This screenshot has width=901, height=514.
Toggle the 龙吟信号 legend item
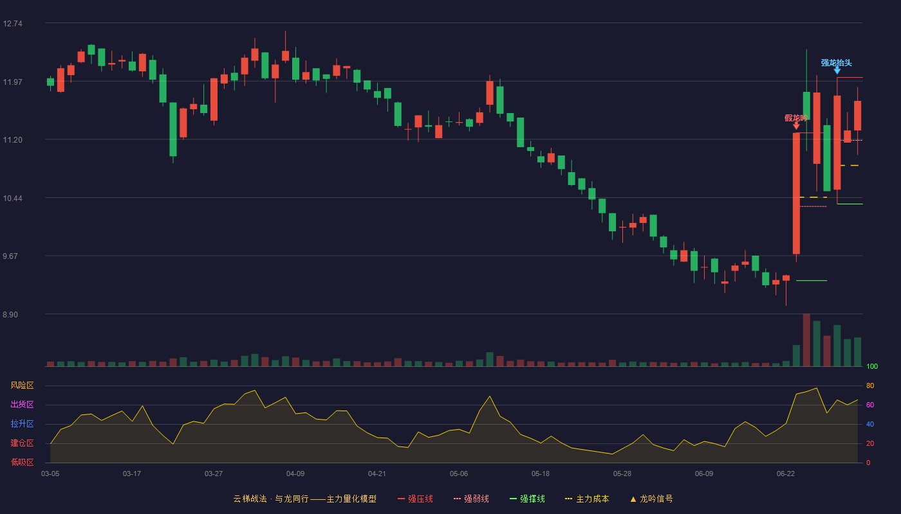coord(651,499)
